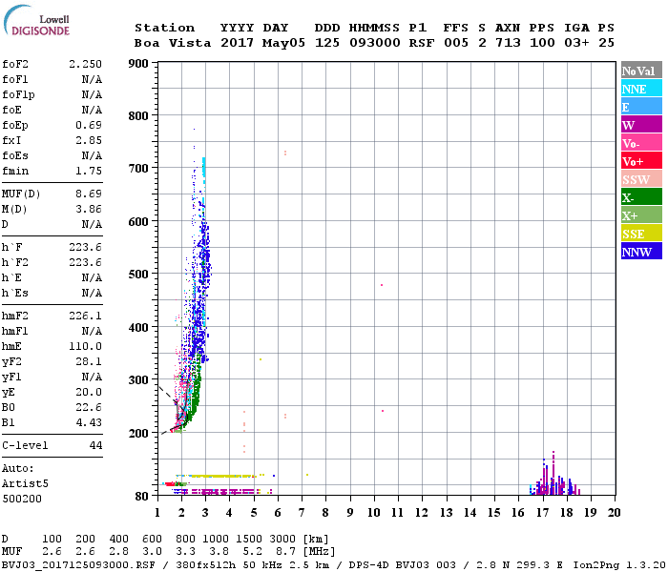Select the E light-blue legend swatch
Screen dimensions: 668x572
click(x=641, y=107)
